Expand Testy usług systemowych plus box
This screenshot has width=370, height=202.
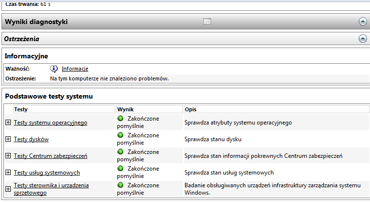[x=8, y=173]
